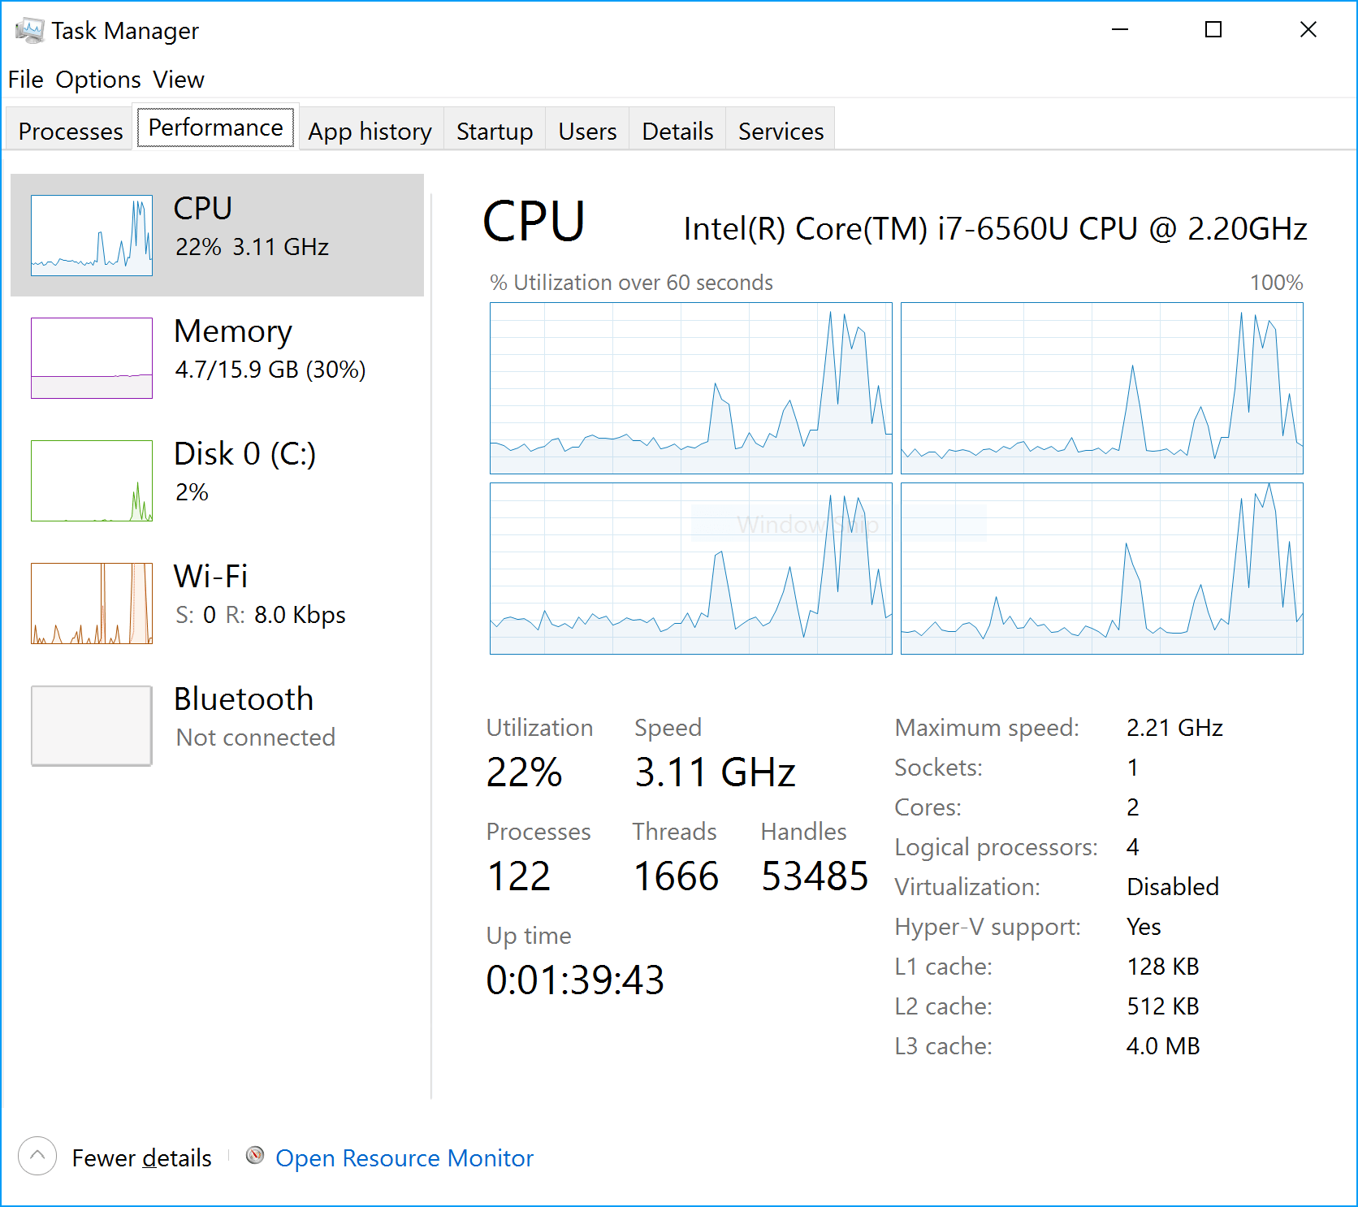This screenshot has height=1207, width=1358.
Task: Click the % Utilization over 60 seconds caption
Action: coord(631,283)
